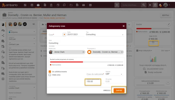Image resolution: width=175 pixels, height=100 pixels.
Task: Open the contacts icon in top bar
Action: 32,5
